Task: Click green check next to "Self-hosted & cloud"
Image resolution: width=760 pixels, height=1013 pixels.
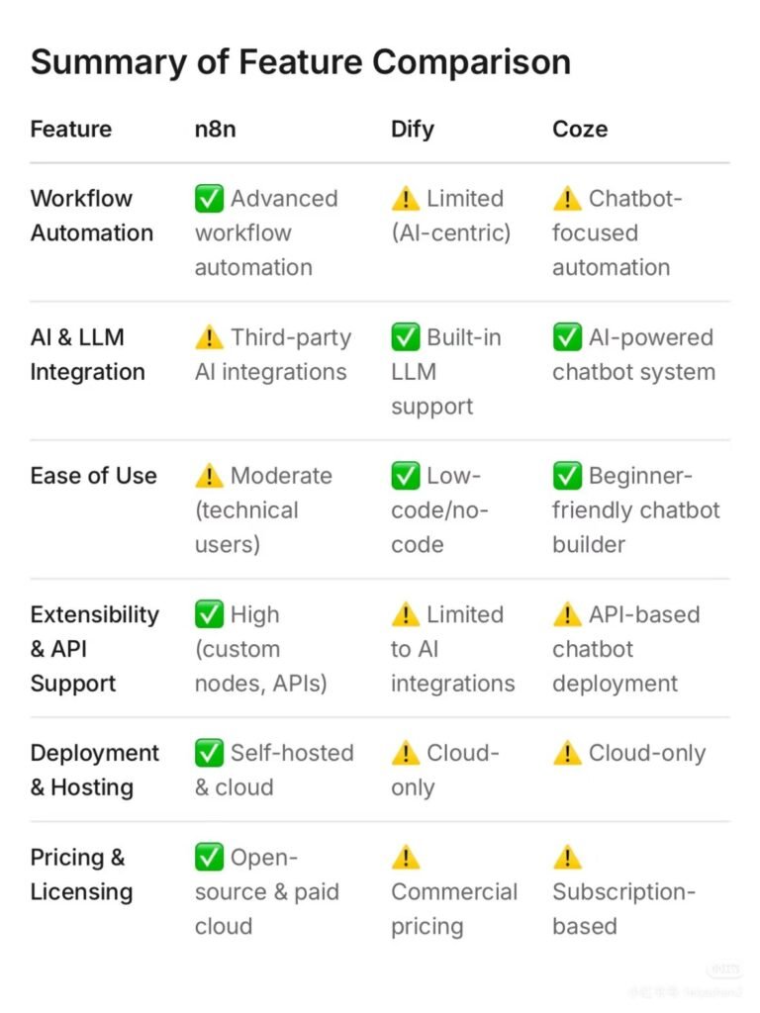Action: click(209, 753)
